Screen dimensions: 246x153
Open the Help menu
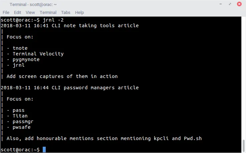click(79, 12)
